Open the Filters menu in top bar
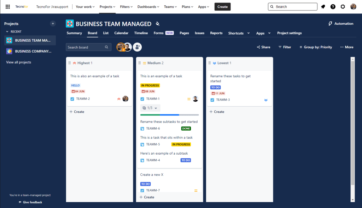This screenshot has height=208, width=362. coord(126,7)
